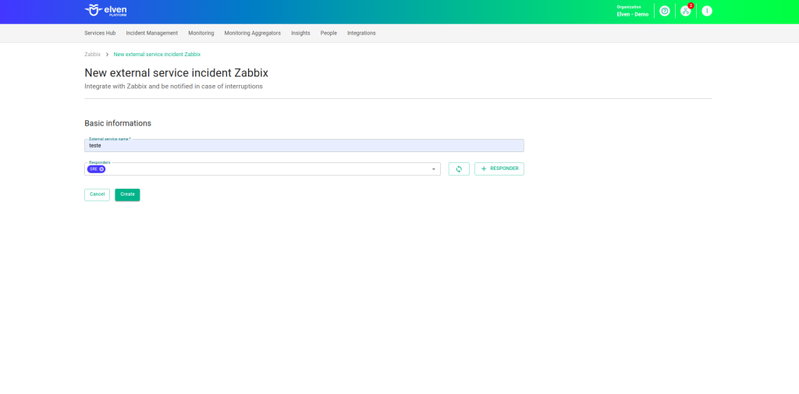Screen dimensions: 799x394
Task: Go to the Monitoring menu
Action: pos(201,34)
